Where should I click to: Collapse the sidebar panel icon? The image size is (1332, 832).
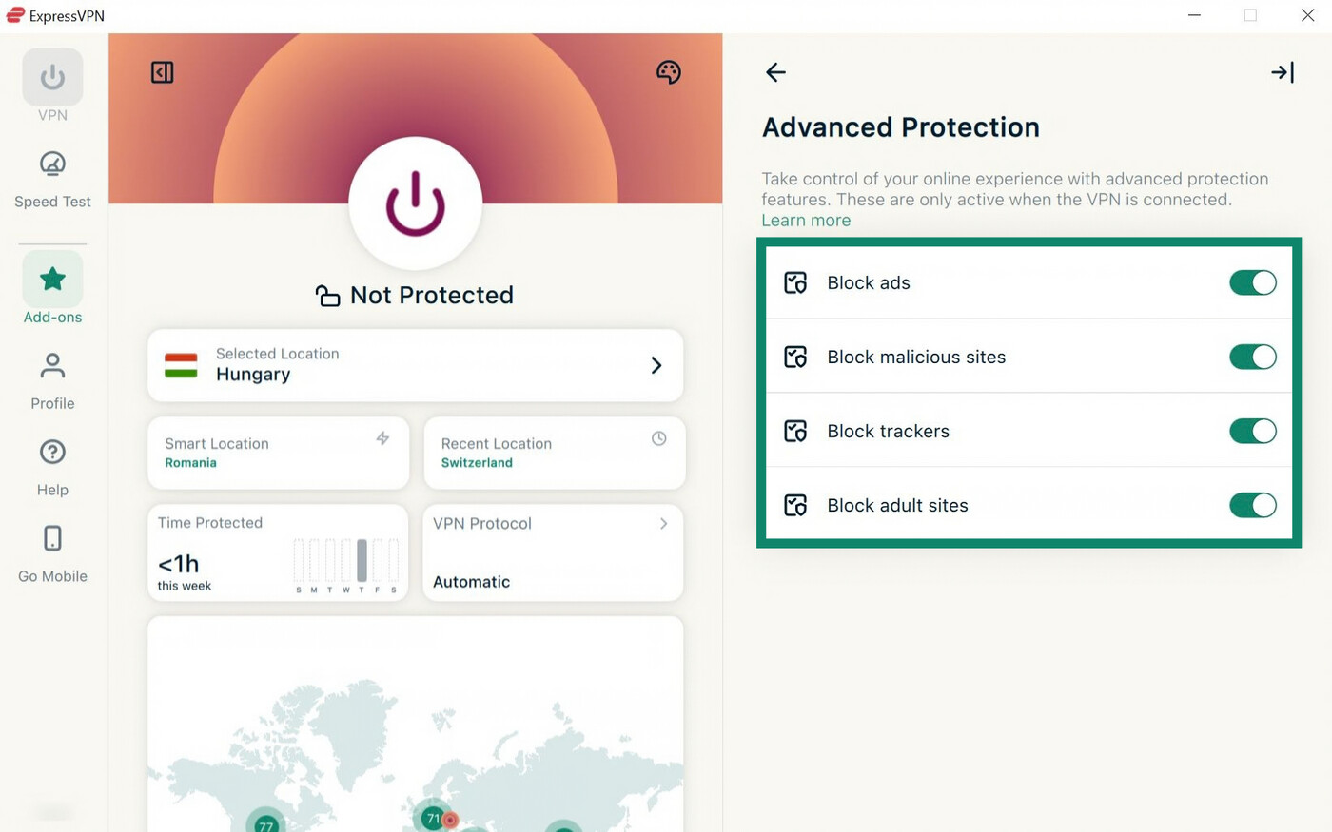click(163, 72)
